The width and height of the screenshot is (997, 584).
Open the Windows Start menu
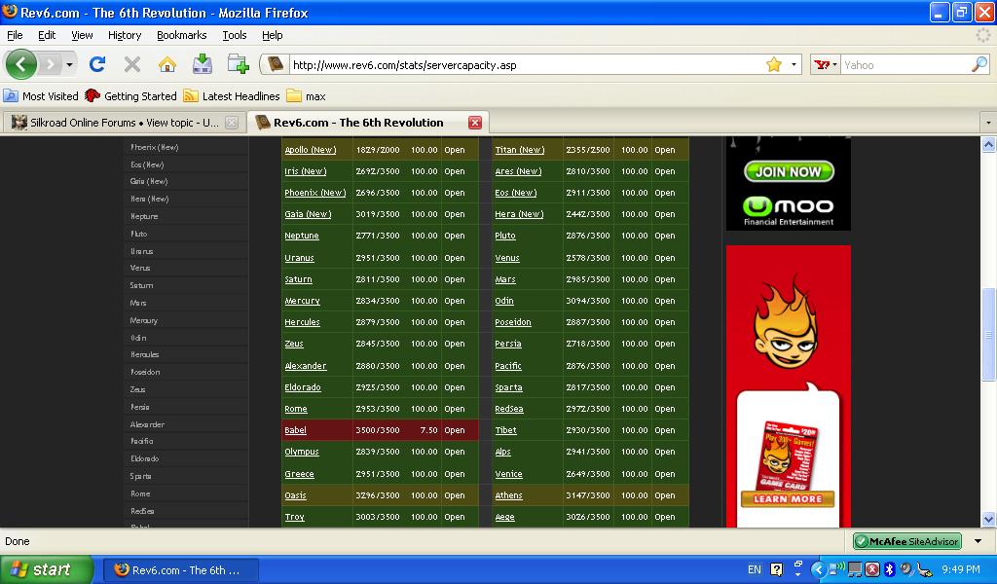46,569
